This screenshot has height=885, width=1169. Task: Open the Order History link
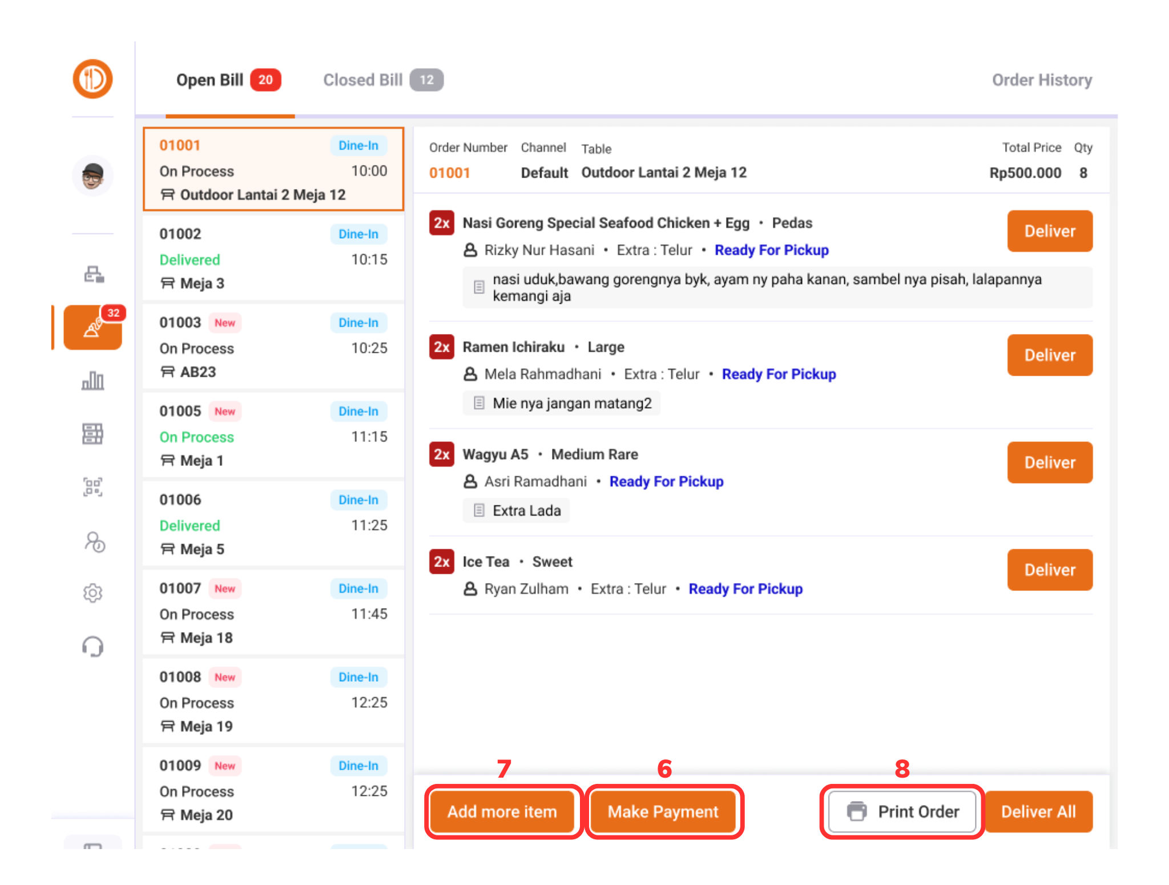[x=1041, y=80]
